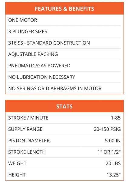Click the STATS section header
The width and height of the screenshot is (129, 182).
(x=64, y=106)
